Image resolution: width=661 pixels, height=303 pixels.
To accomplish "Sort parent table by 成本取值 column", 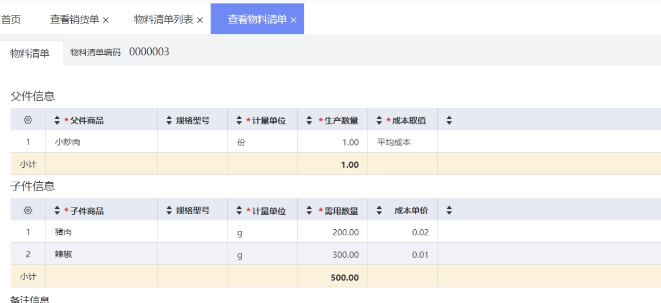I will coord(380,120).
